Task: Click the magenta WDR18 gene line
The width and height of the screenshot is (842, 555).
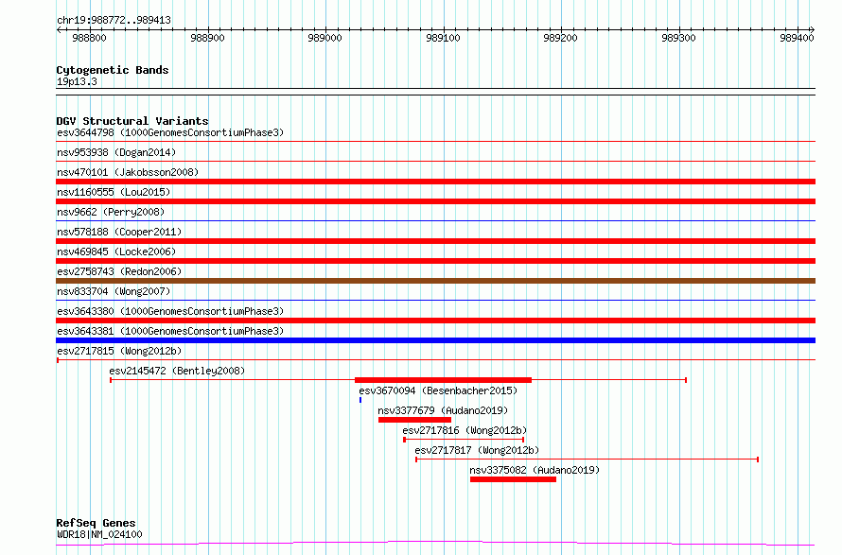Action: tap(435, 544)
